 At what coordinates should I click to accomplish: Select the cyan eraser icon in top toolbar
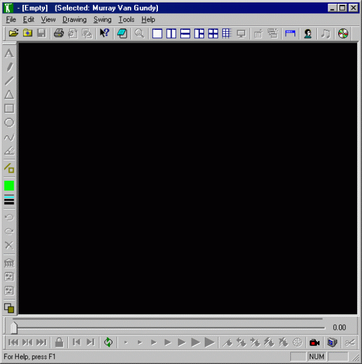(x=122, y=34)
